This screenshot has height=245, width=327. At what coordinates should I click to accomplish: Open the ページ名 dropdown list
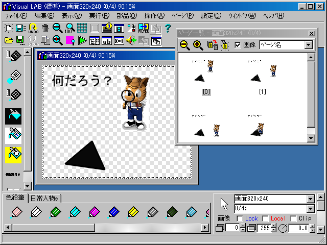coord(308,45)
